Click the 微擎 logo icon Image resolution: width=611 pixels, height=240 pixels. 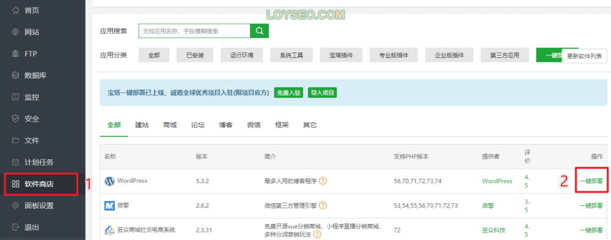[x=109, y=205]
